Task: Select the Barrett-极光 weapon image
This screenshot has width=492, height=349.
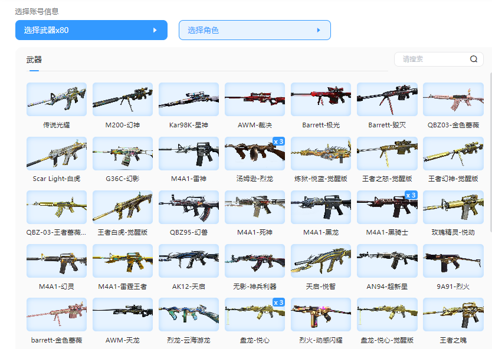Action: point(321,99)
